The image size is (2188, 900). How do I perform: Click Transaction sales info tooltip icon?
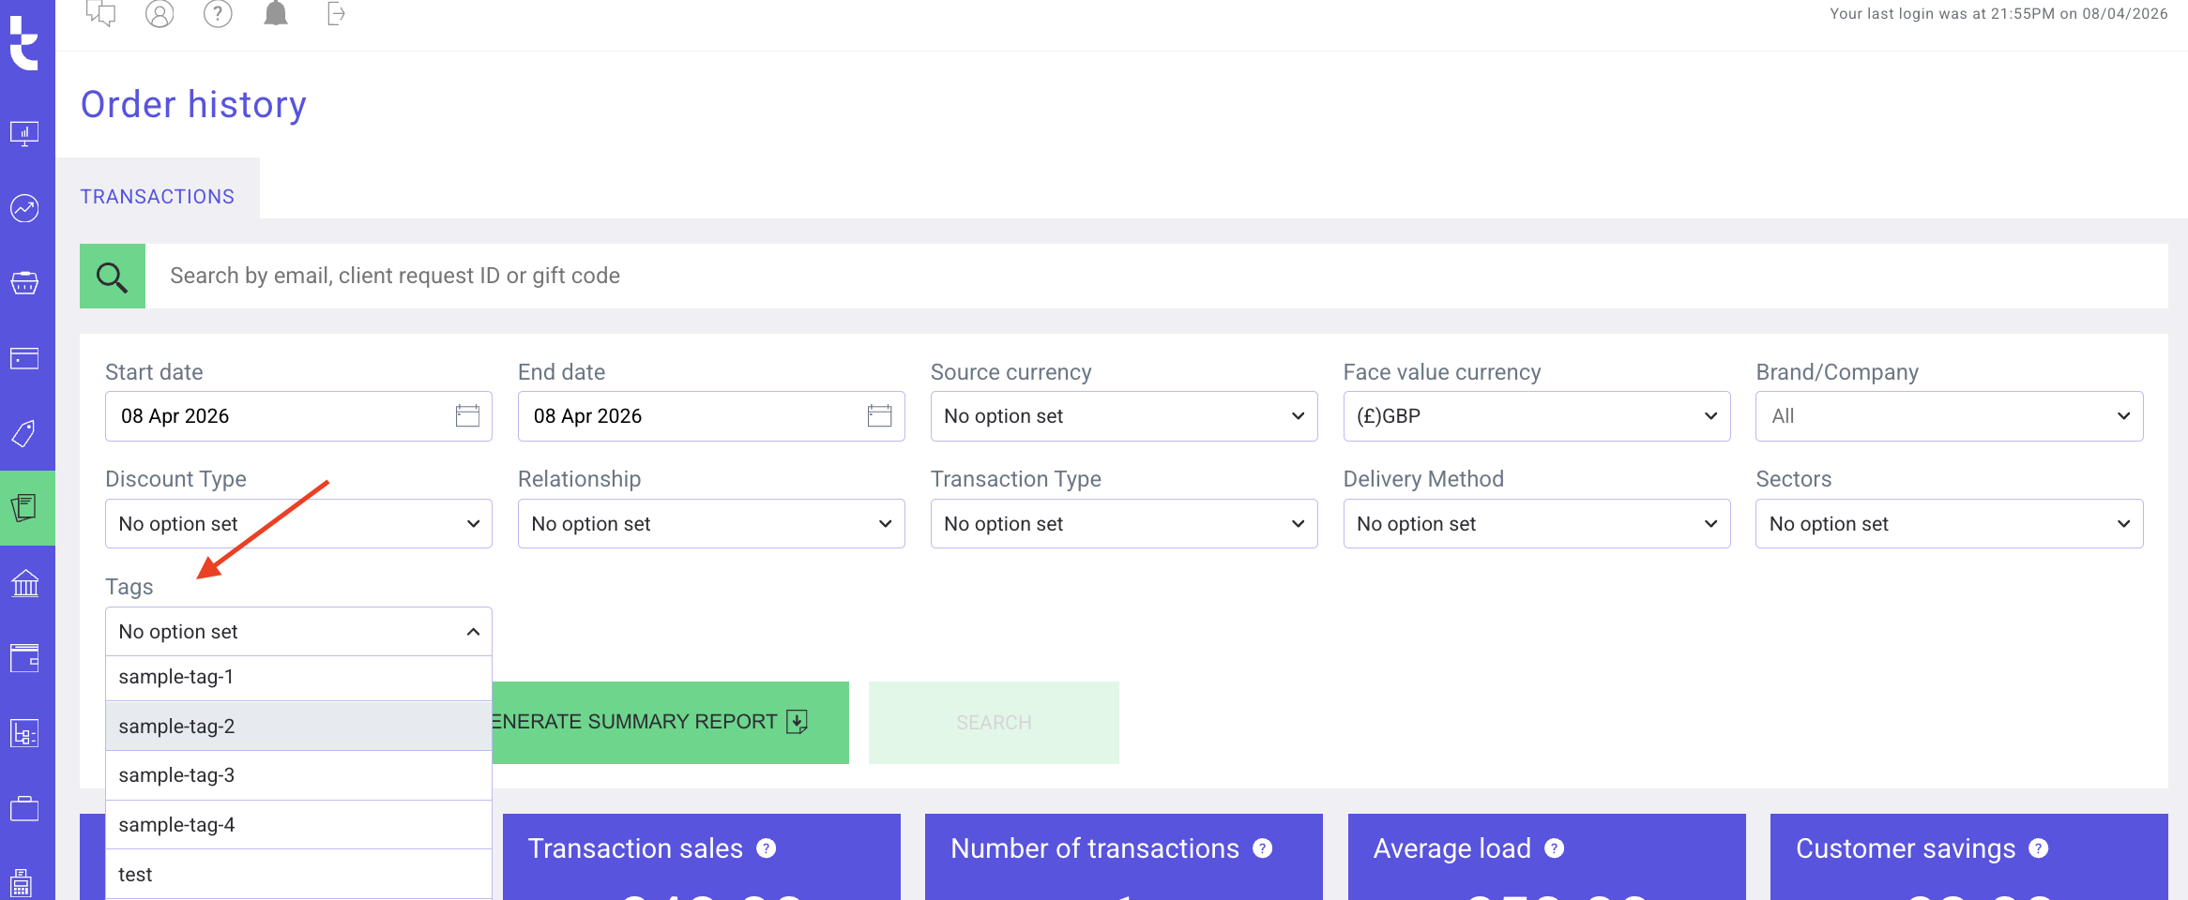tap(767, 848)
